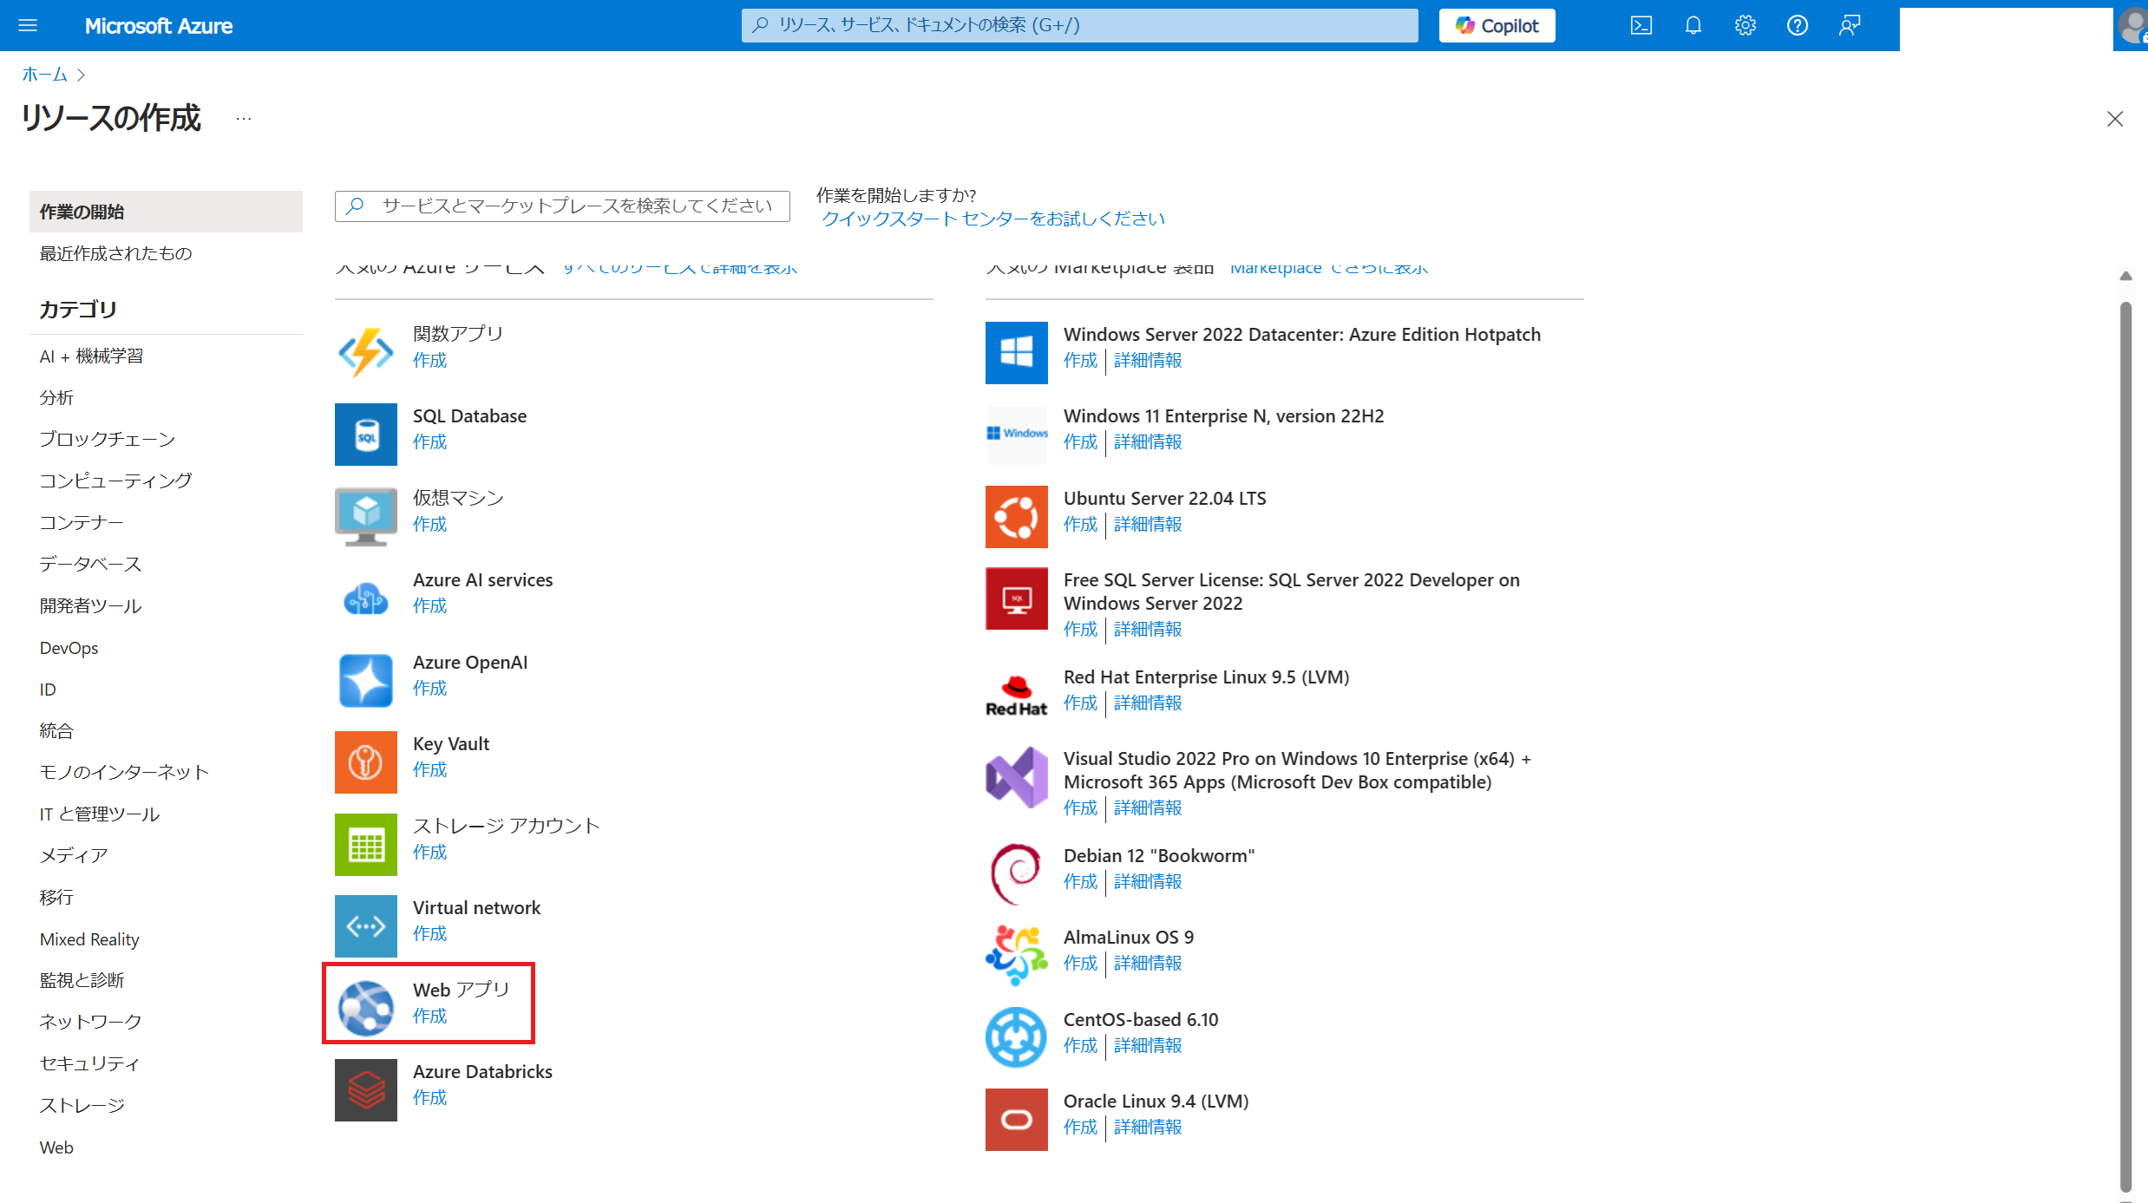Click the Visual Studio 2022 icon
The width and height of the screenshot is (2148, 1203).
point(1016,777)
